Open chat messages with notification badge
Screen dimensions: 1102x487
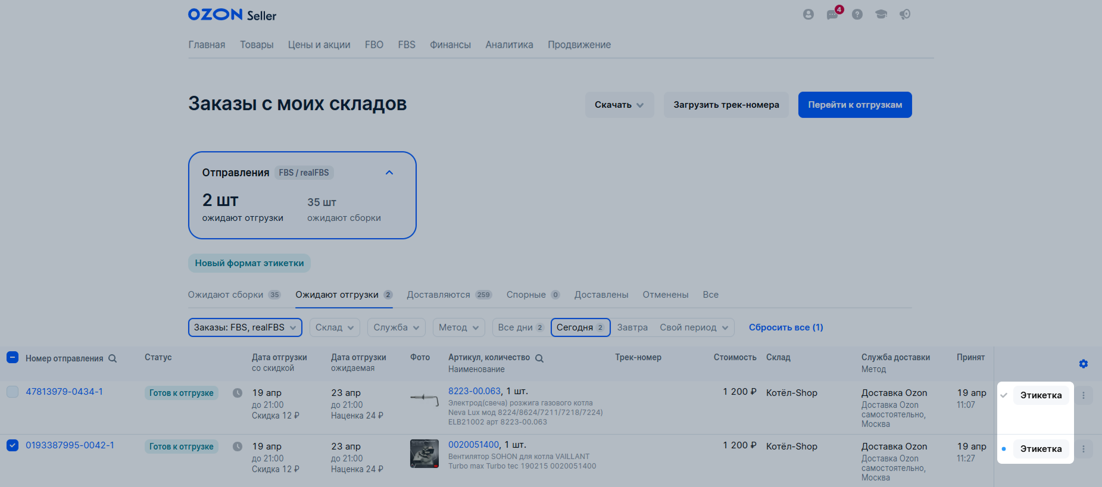(832, 15)
